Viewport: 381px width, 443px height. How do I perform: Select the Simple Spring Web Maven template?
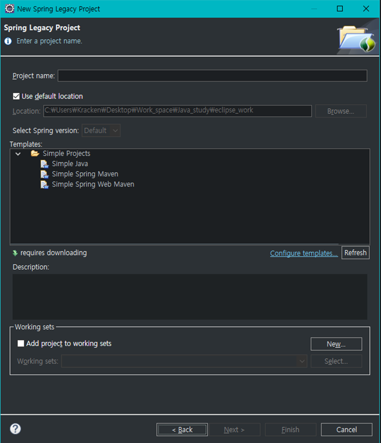93,184
